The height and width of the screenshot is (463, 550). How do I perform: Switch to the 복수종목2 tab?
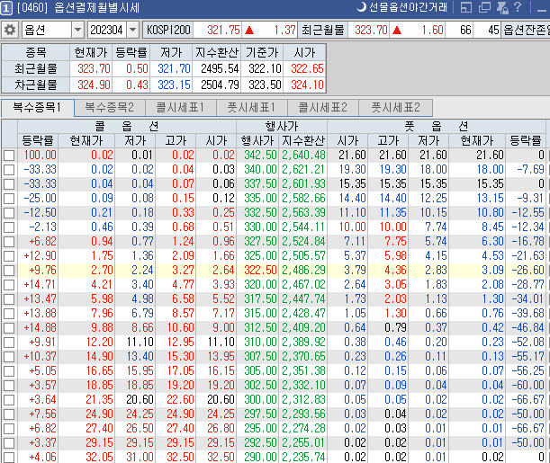[x=110, y=108]
